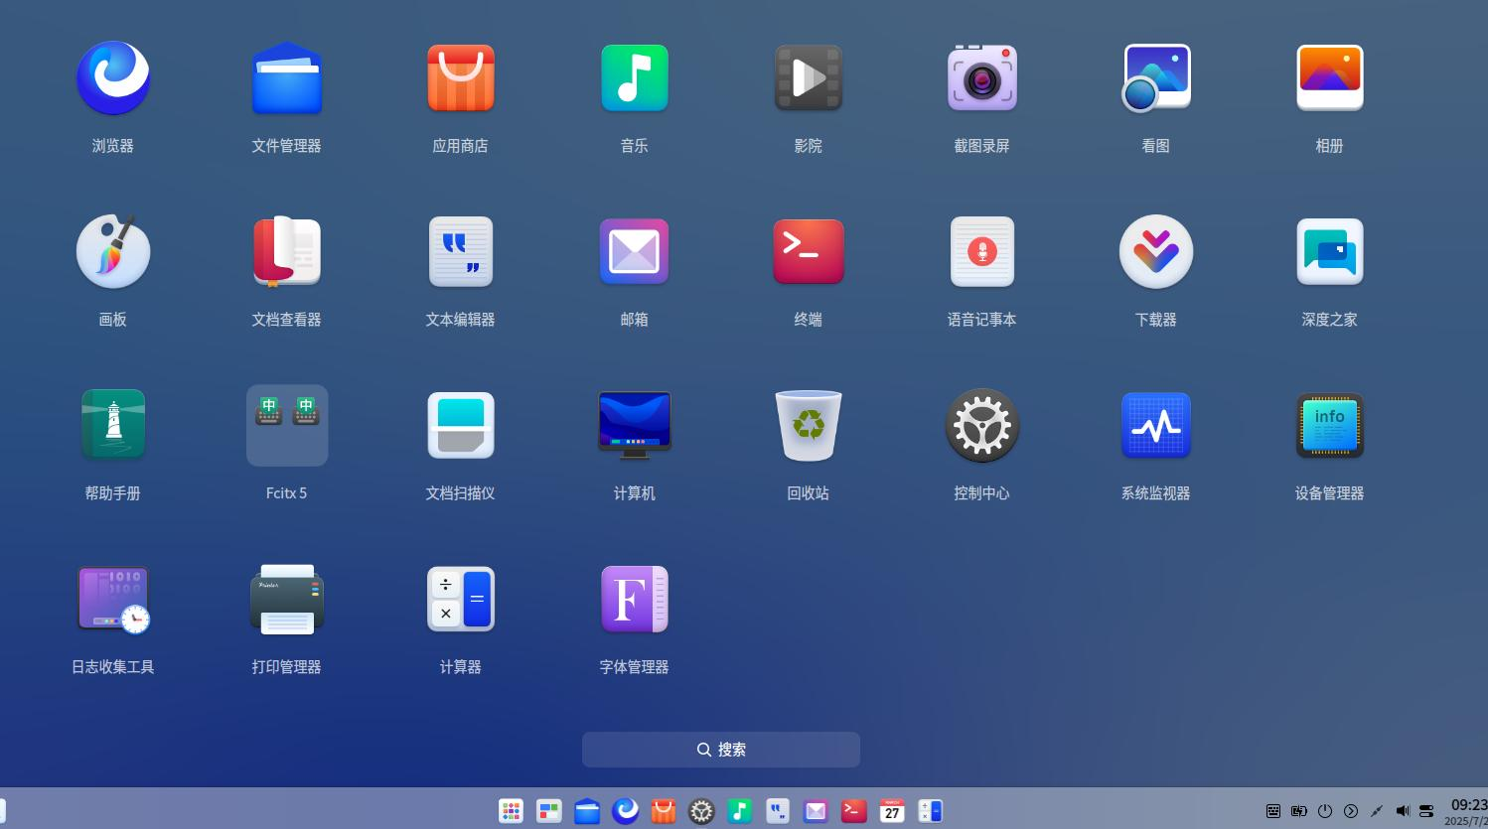The image size is (1488, 829).
Task: Launch 终端 from the launcher grid
Action: pos(809,251)
